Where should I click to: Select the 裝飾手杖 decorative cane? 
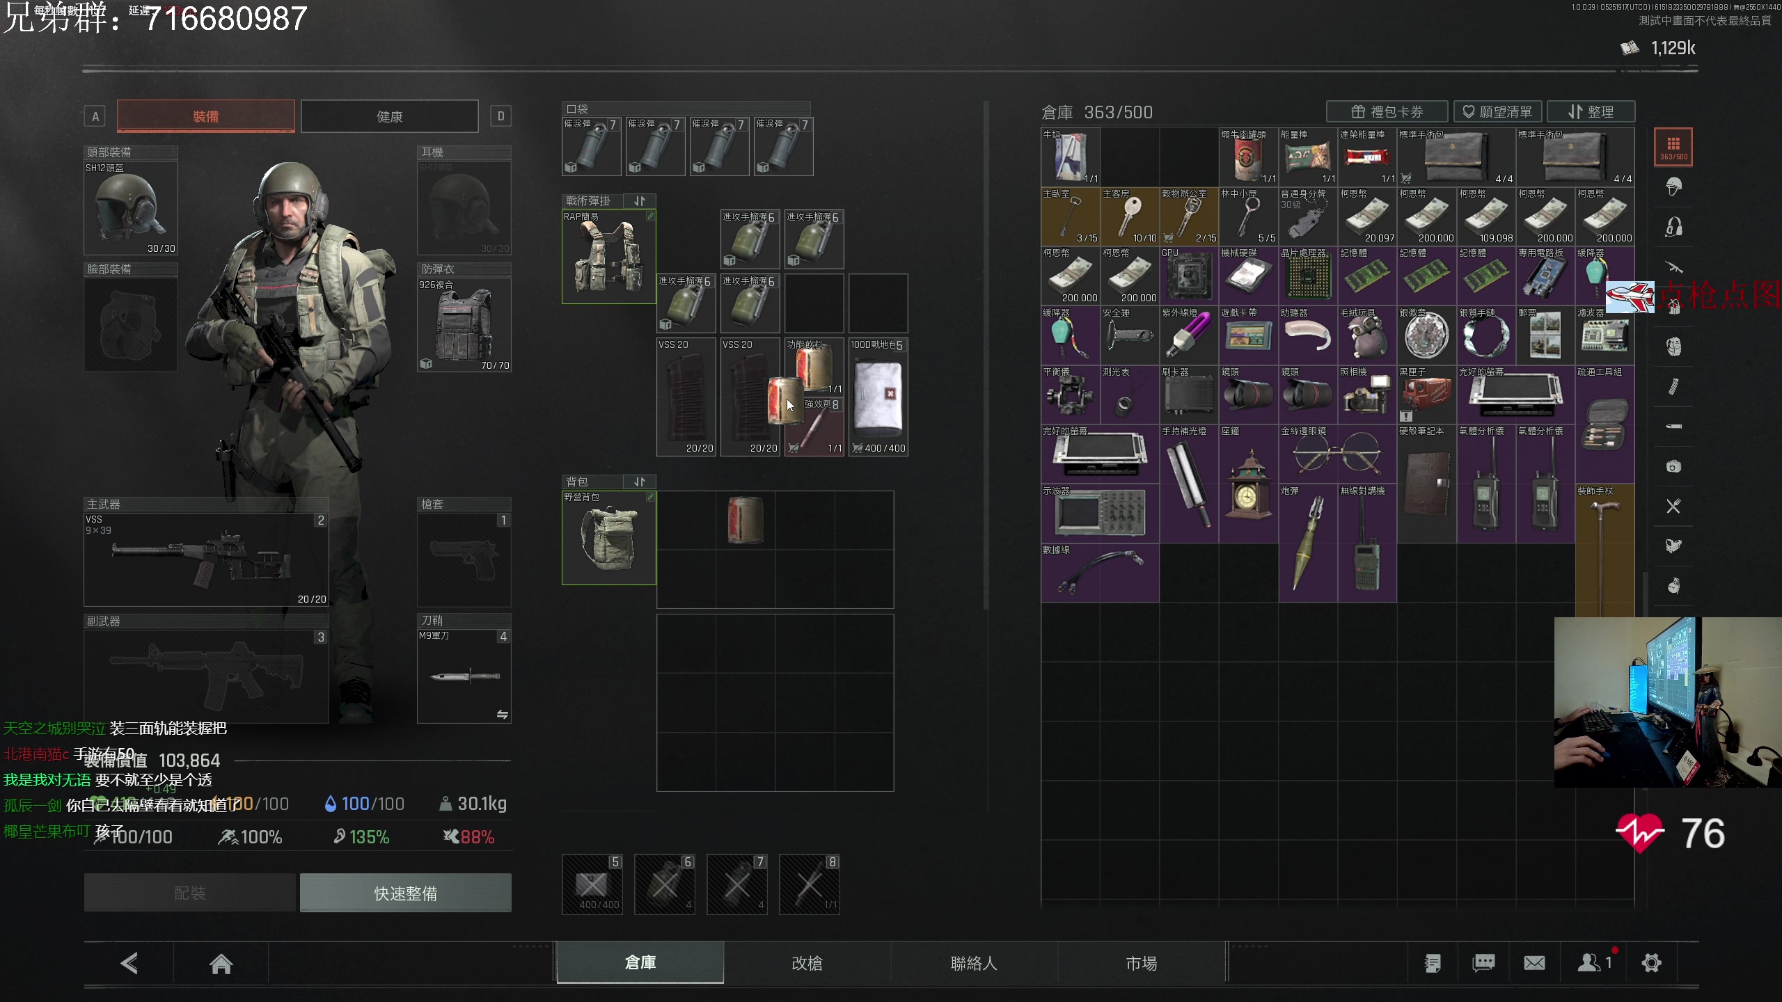point(1604,550)
